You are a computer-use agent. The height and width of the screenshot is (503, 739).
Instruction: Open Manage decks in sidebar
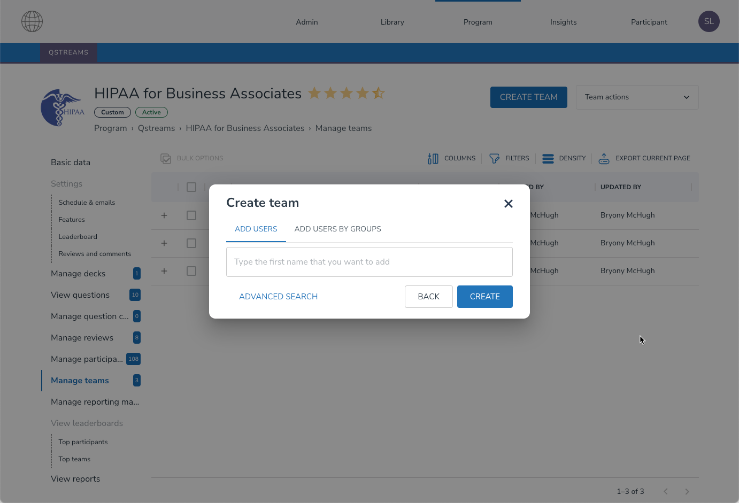click(78, 274)
